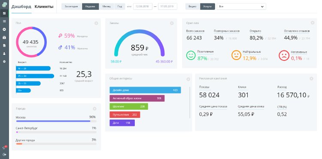Image resolution: width=322 pixels, height=159 pixels.
Task: Click the start date field 12.08.2018
Action: click(x=143, y=6)
